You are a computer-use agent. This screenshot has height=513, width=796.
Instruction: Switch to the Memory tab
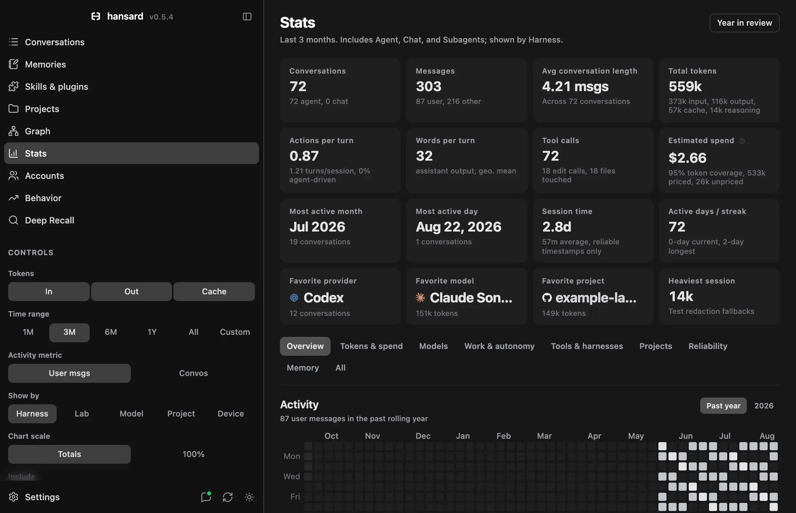303,368
